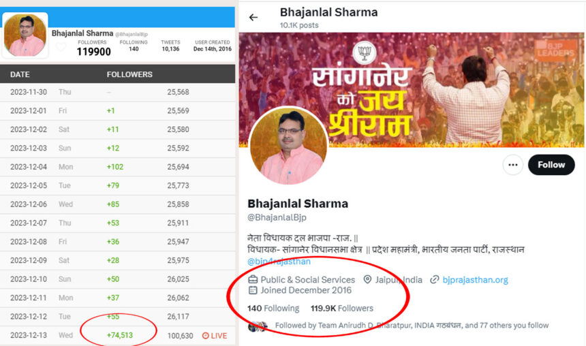Screen dimensions: 586x346
Task: Open the 140 Following list
Action: [x=273, y=309]
